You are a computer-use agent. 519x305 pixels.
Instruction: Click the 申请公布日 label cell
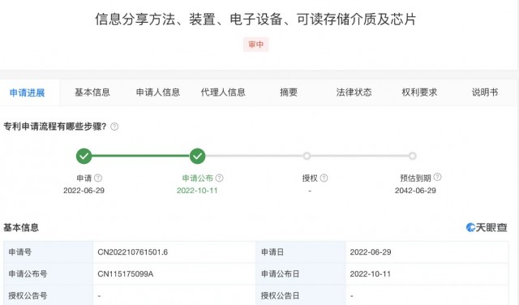pyautogui.click(x=301, y=274)
